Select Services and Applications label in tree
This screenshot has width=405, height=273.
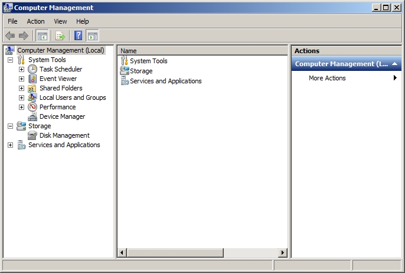(64, 145)
